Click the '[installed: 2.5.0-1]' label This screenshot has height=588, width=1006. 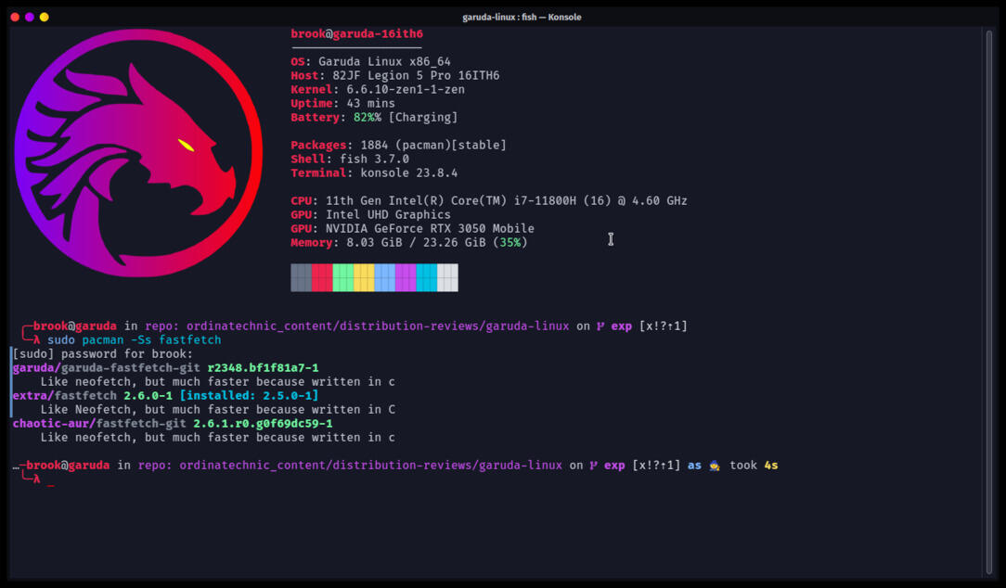coord(249,396)
